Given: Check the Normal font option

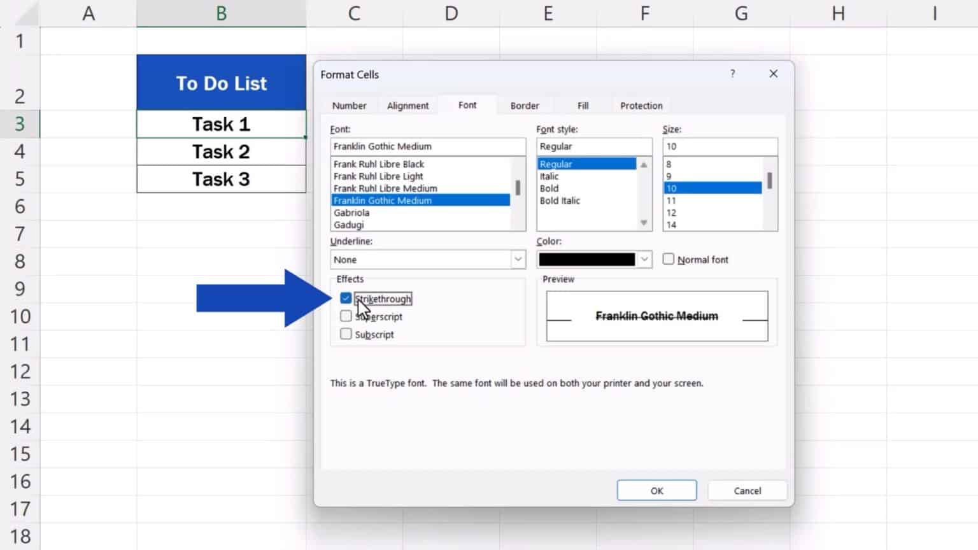Looking at the screenshot, I should coord(668,258).
